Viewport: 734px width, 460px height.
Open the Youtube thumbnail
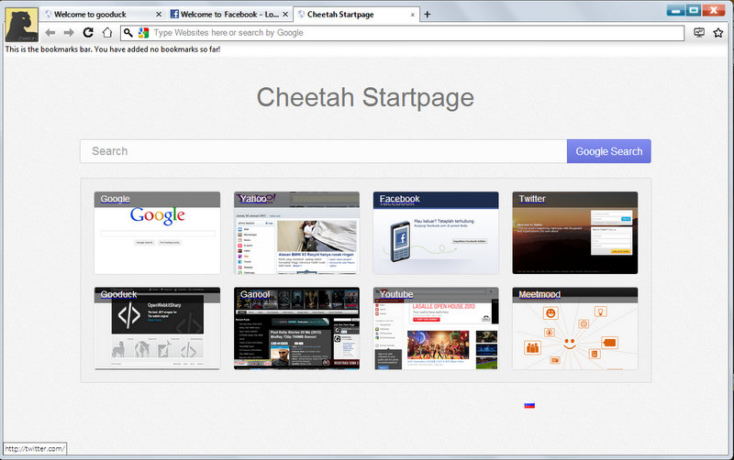(x=436, y=329)
